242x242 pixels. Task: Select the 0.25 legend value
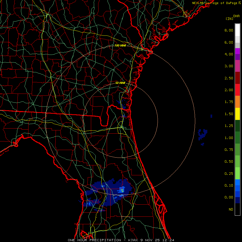[x=229, y=174]
